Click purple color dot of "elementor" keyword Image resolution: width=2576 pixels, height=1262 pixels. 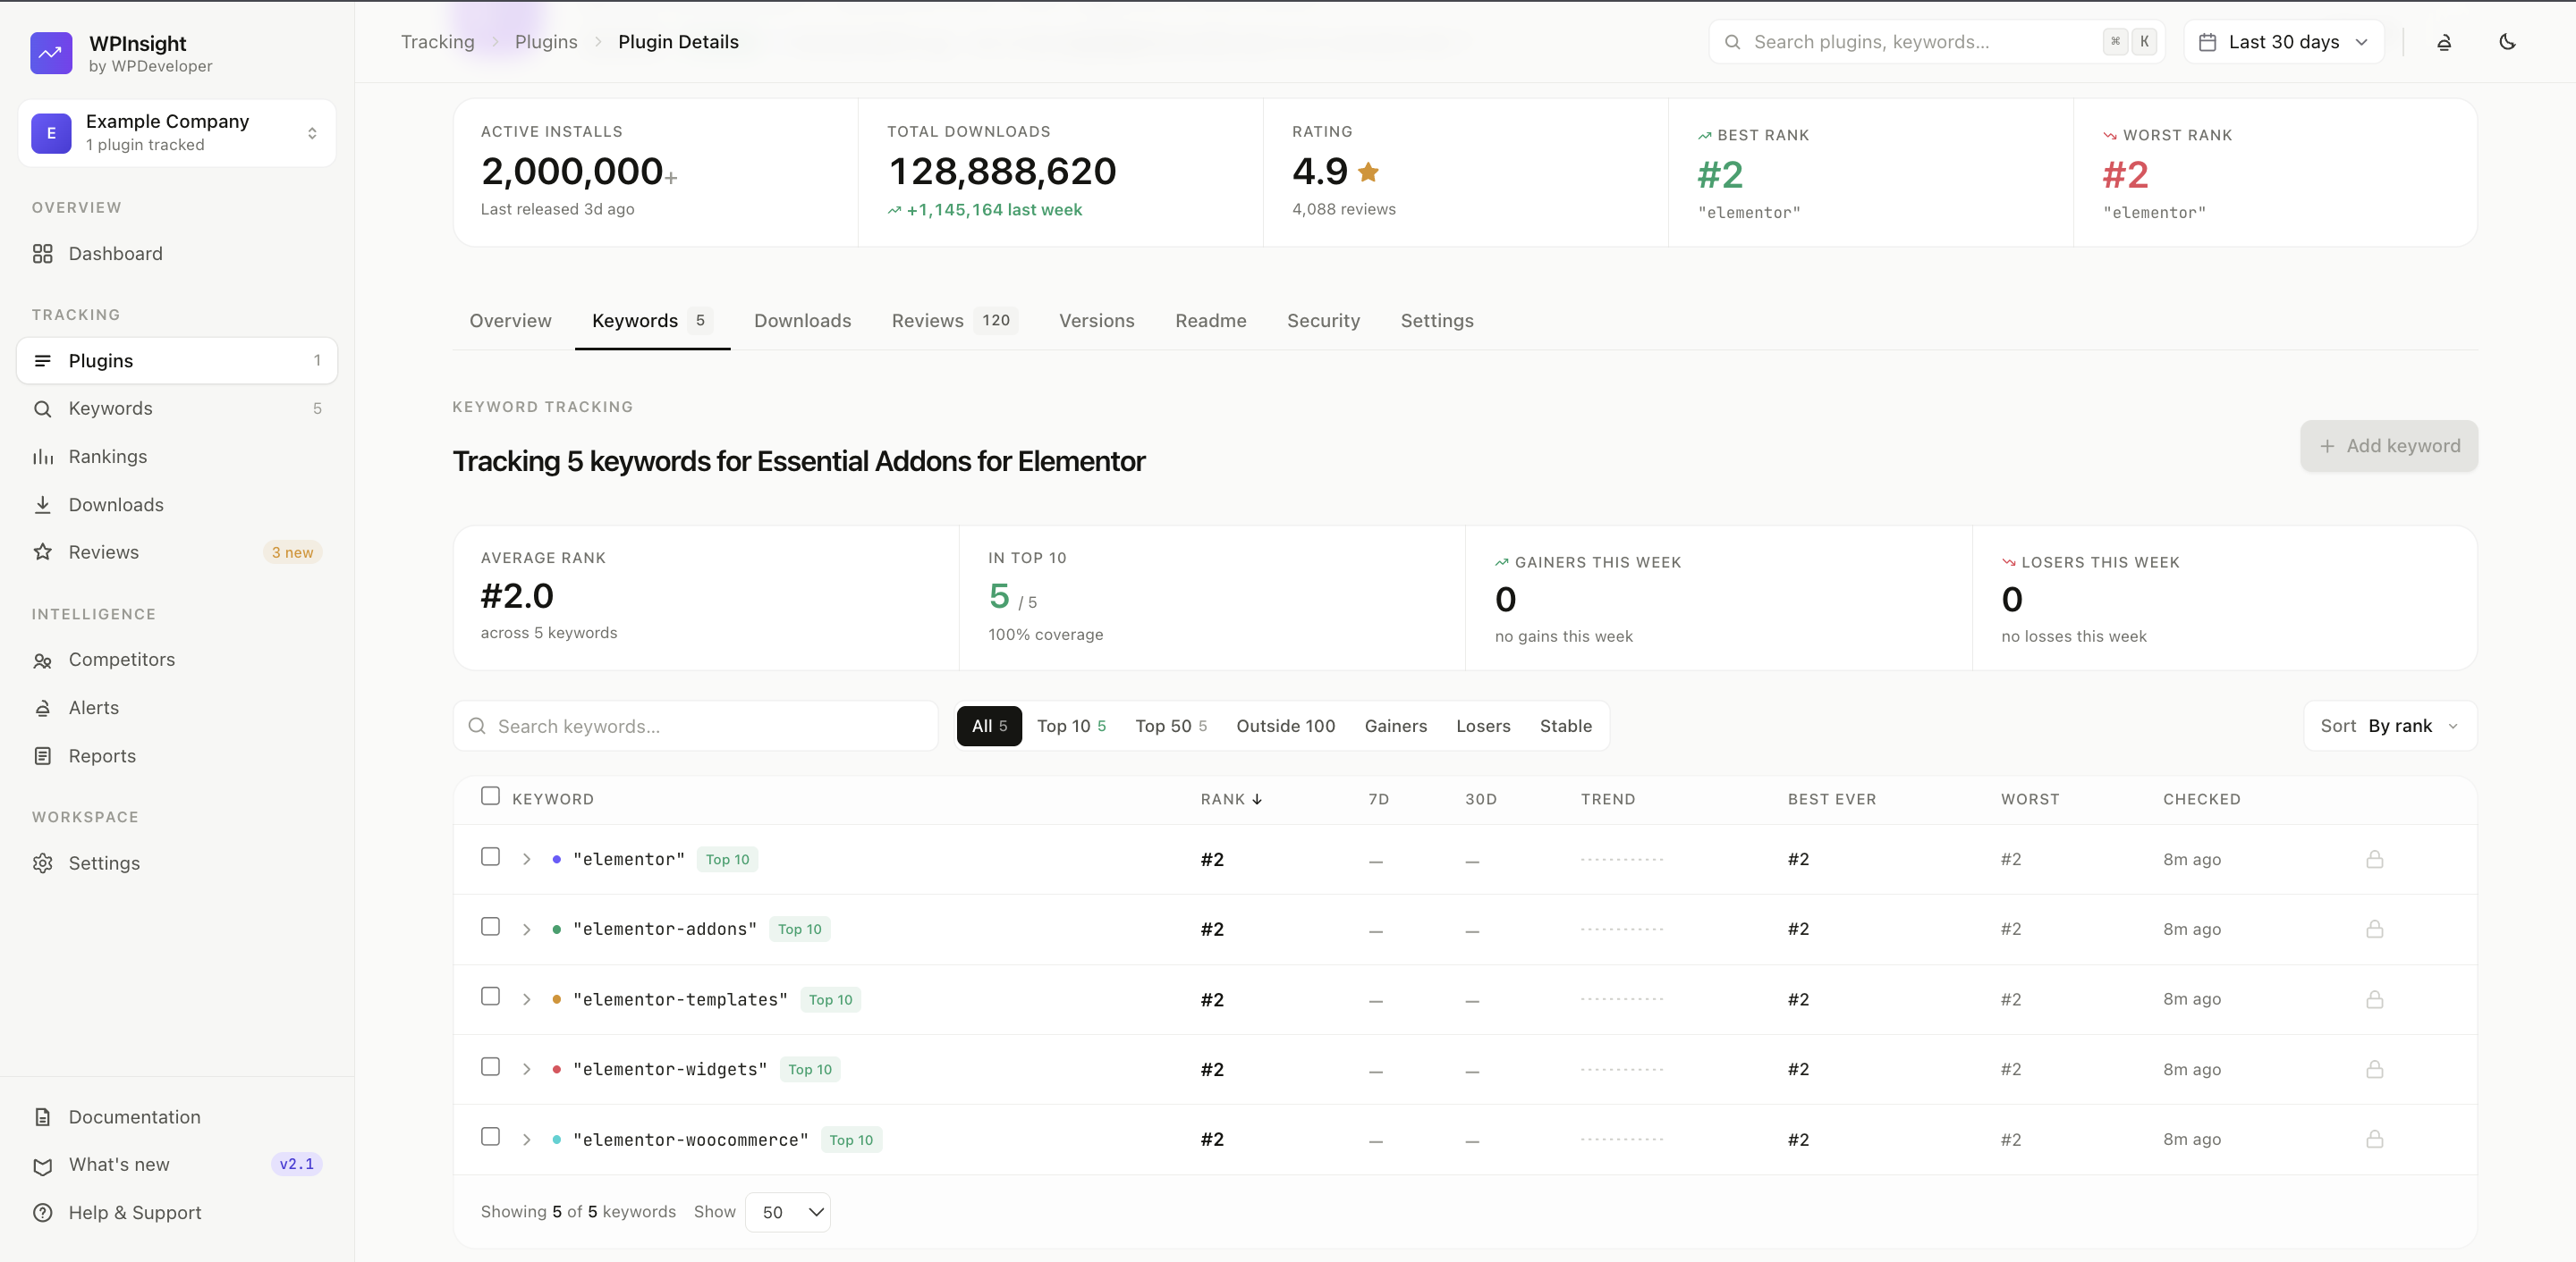[x=556, y=859]
